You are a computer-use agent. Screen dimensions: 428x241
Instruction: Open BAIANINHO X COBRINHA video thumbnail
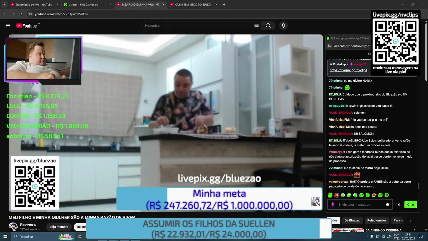pos(348,230)
